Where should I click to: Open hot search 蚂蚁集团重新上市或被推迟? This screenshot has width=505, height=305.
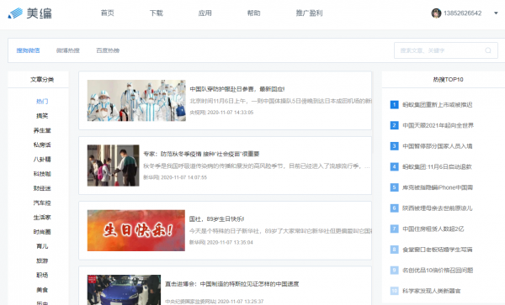(438, 105)
